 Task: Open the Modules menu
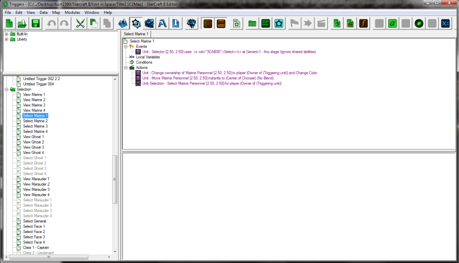72,13
